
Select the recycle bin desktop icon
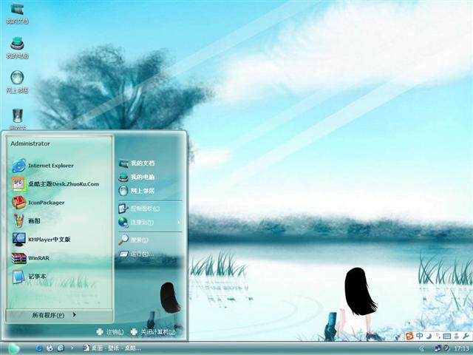point(18,119)
